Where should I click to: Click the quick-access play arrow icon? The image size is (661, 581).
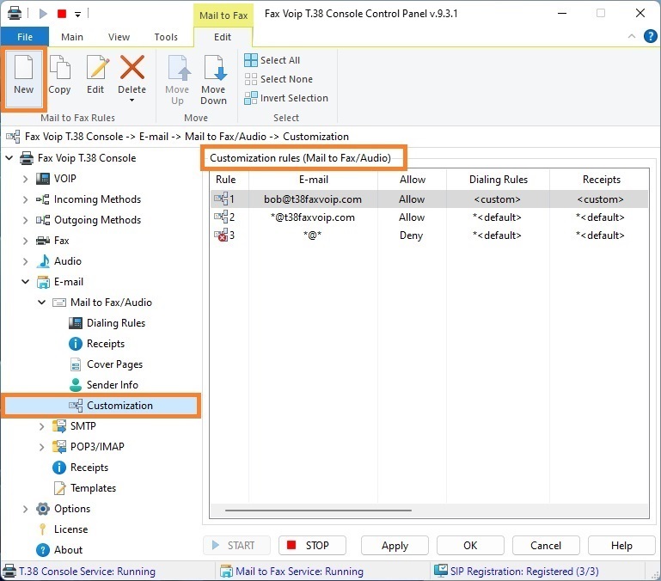[x=43, y=14]
